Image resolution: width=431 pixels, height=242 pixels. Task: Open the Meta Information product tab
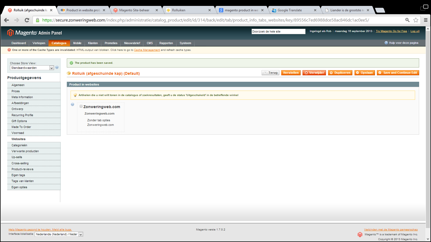pyautogui.click(x=34, y=97)
